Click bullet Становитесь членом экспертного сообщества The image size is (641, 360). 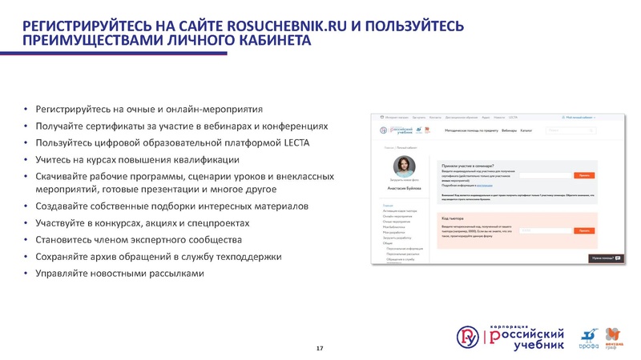point(139,240)
